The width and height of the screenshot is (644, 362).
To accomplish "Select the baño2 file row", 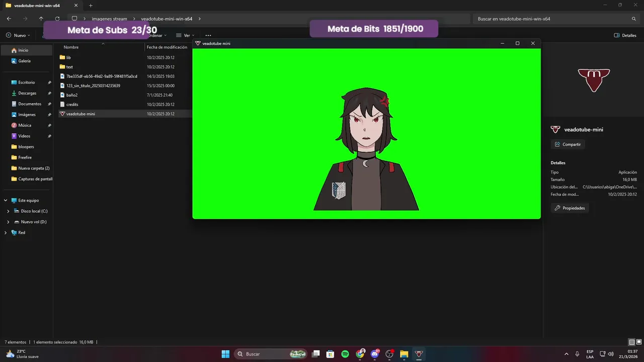I will coord(125,95).
